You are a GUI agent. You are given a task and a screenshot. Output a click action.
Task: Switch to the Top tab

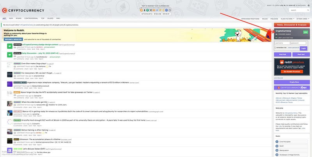43,18
